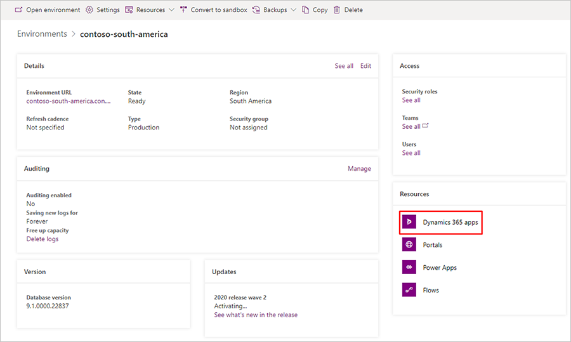
Task: Click the Portals globe icon
Action: pos(409,244)
